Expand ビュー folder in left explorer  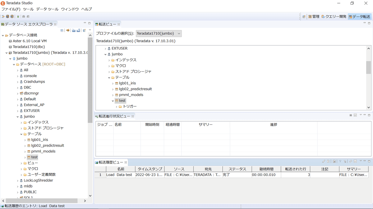(21, 163)
